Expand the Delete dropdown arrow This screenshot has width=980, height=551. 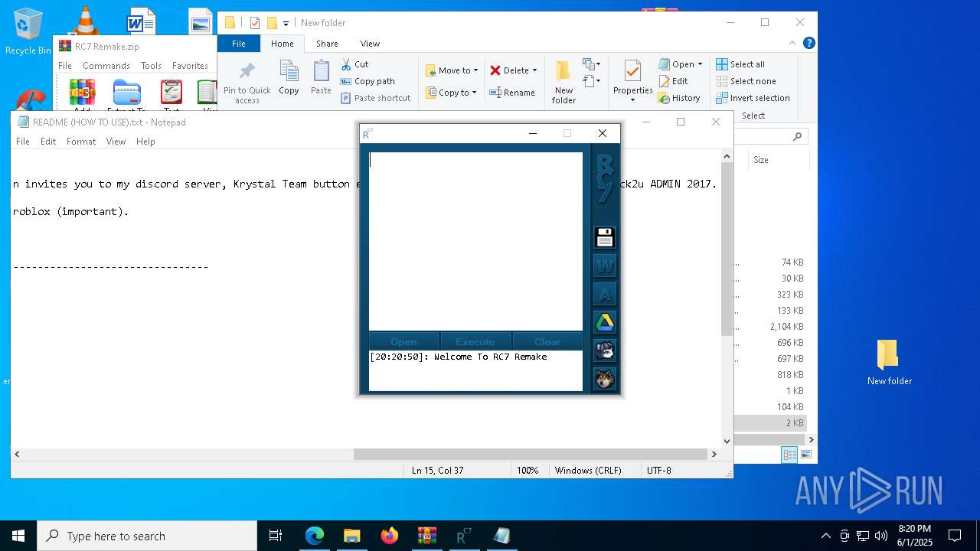[534, 70]
